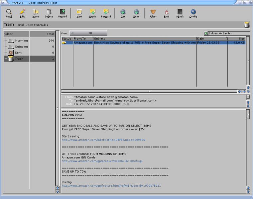
Task: Compose mail with the New icon
Action: [x=79, y=13]
